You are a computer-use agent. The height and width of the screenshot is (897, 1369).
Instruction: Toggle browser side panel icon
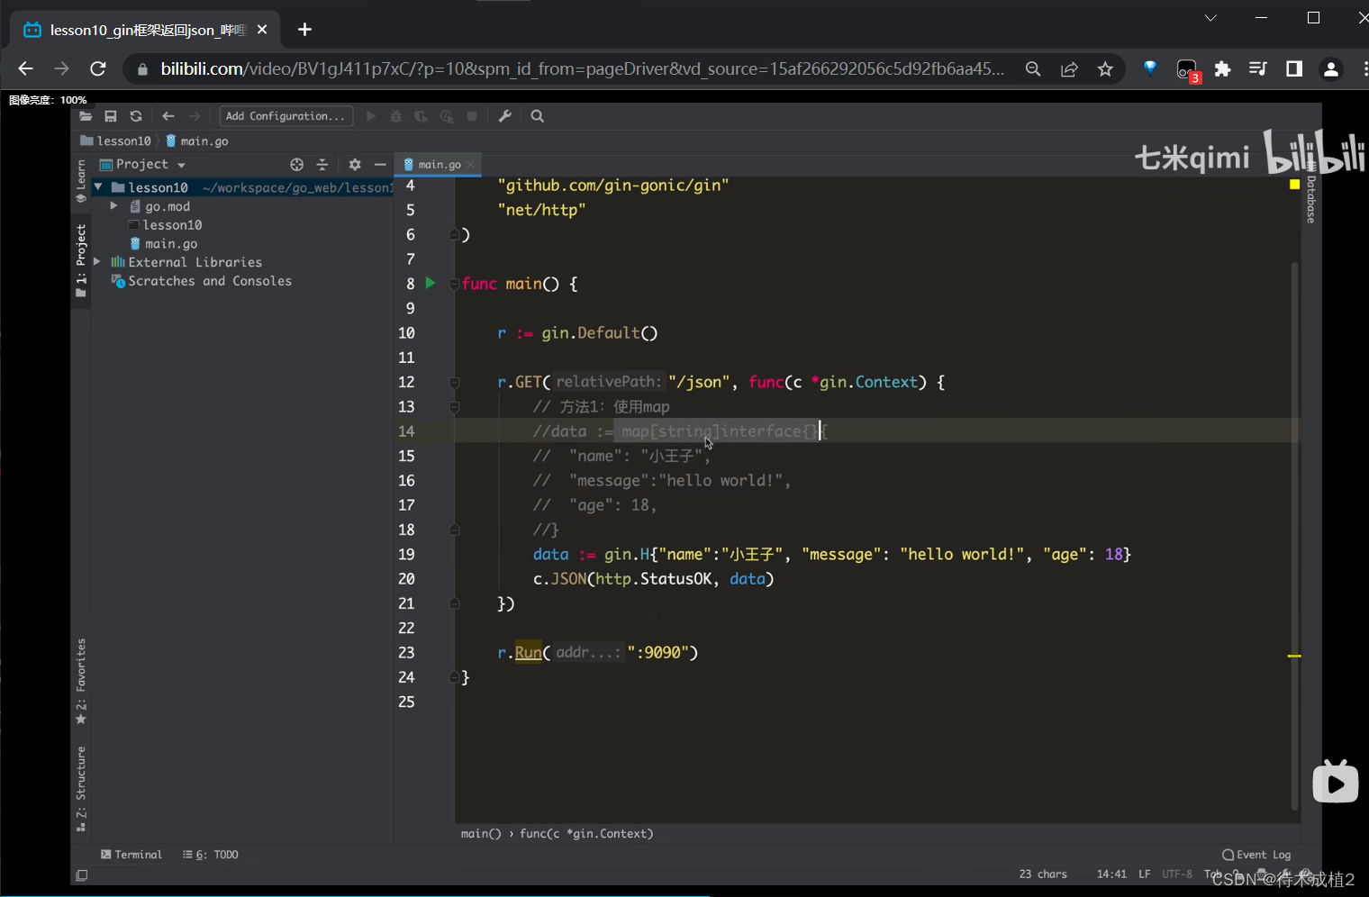pos(1294,69)
